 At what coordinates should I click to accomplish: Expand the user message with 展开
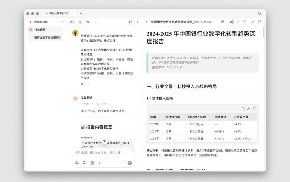(x=85, y=84)
